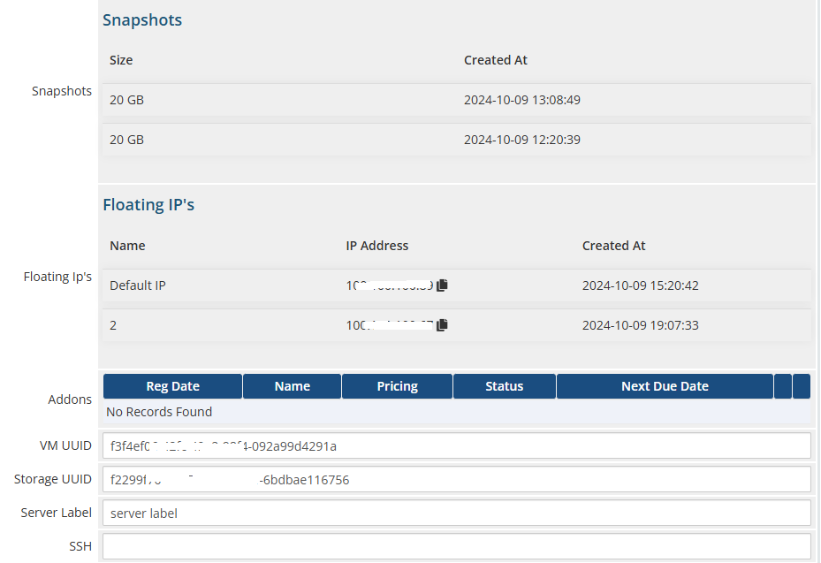
Task: Focus the Storage UUID text box
Action: 456,479
